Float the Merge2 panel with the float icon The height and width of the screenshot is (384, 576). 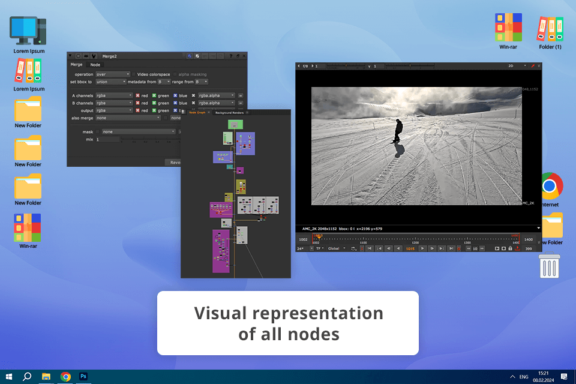pyautogui.click(x=238, y=56)
